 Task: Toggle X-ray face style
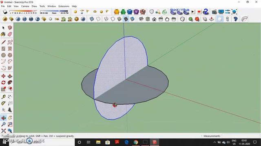point(92,19)
